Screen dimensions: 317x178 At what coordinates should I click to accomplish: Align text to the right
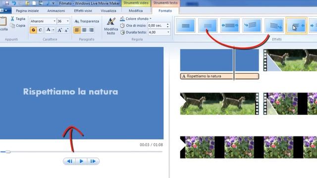pos(91,30)
